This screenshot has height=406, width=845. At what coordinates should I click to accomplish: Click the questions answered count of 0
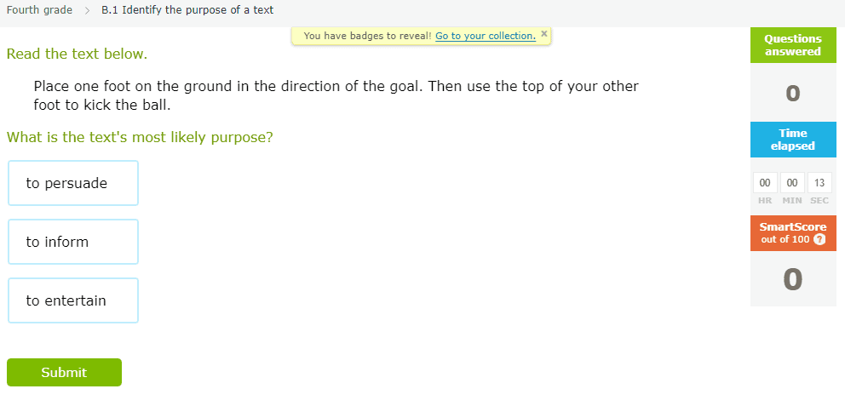click(793, 94)
